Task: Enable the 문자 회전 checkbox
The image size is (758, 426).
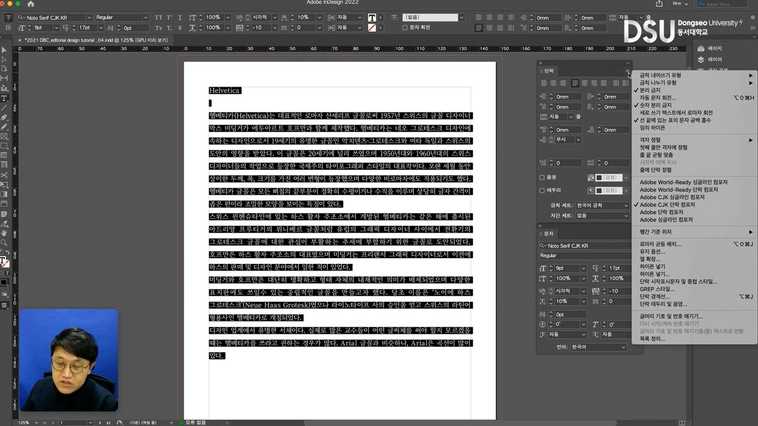Action: click(x=405, y=28)
